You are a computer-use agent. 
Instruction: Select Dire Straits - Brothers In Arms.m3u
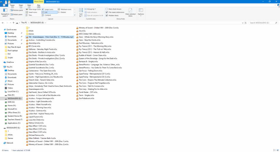coord(42,52)
